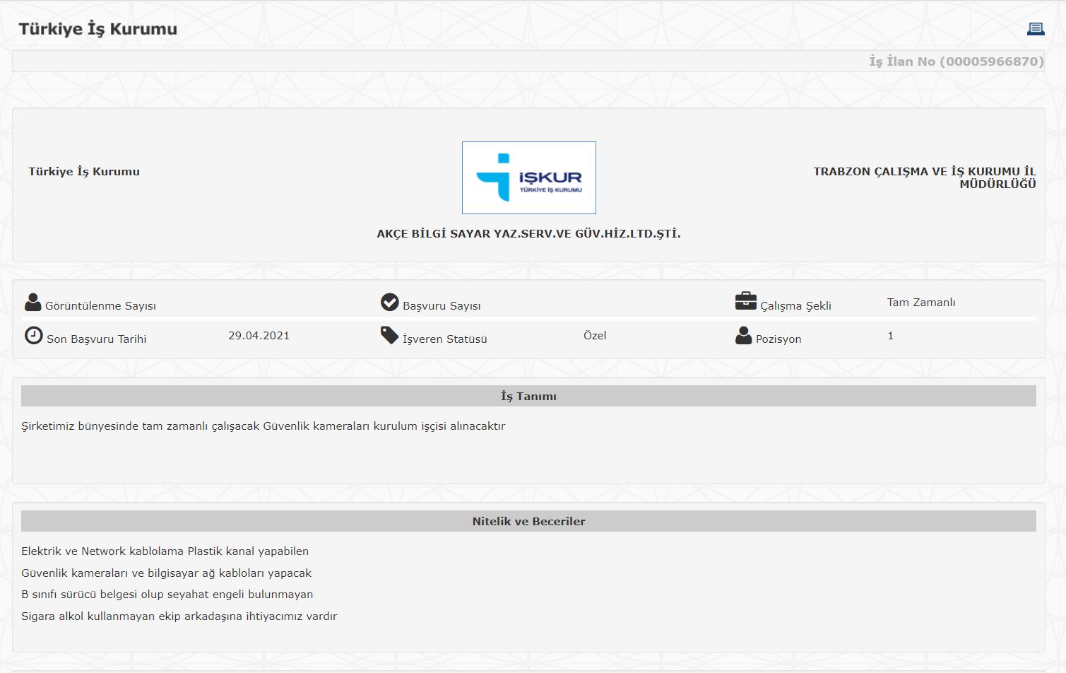Click TRABZON ÇALIŞMA VE İŞ KURUMU heading
This screenshot has width=1066, height=673.
[x=925, y=177]
